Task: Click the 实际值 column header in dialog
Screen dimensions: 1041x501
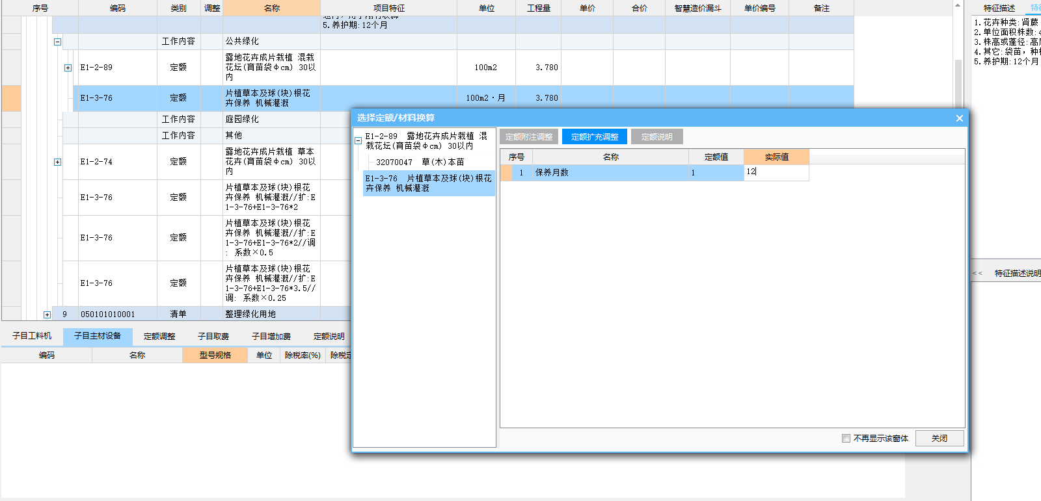Action: (776, 157)
